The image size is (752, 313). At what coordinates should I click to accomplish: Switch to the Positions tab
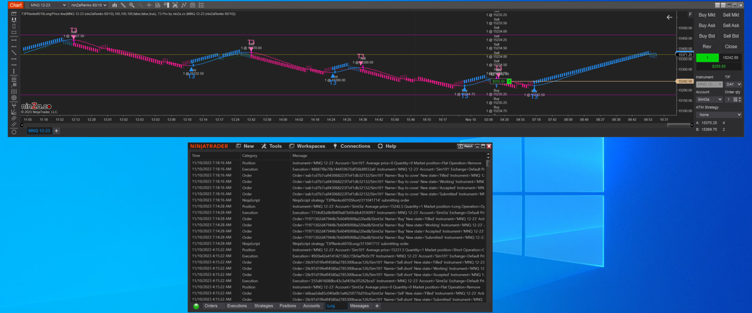click(288, 306)
